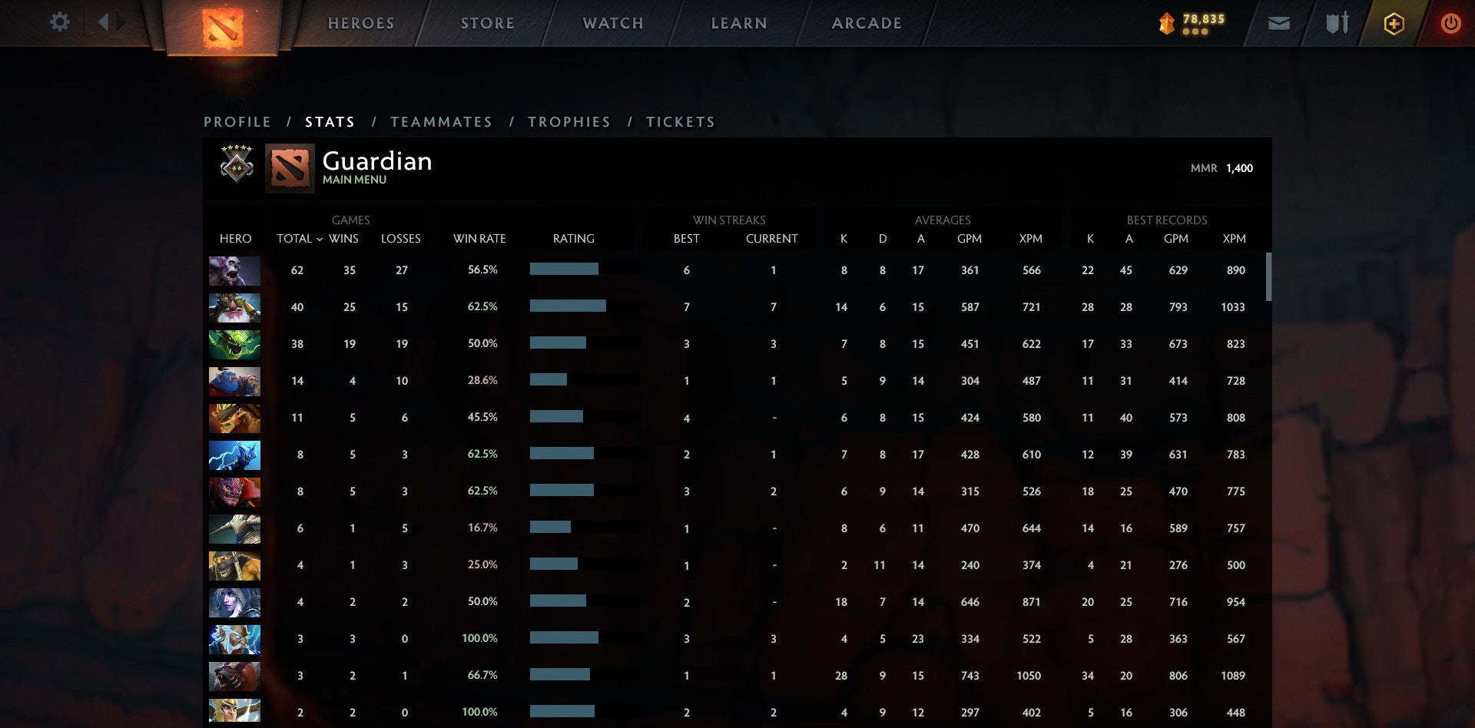Open the settings gear icon
Viewport: 1475px width, 728px height.
coord(59,22)
